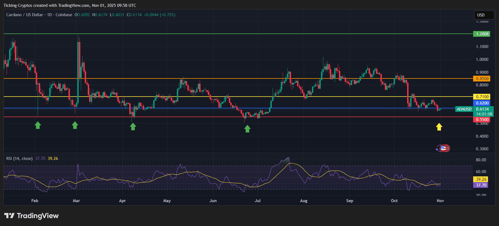499x226 pixels.
Task: Select the green arrow below late-June low
Action: coord(247,129)
